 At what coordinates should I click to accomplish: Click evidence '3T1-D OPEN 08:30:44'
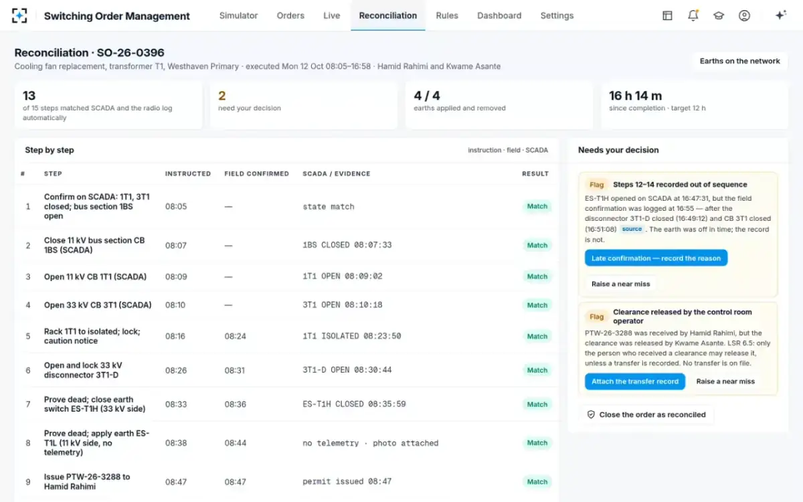[347, 370]
